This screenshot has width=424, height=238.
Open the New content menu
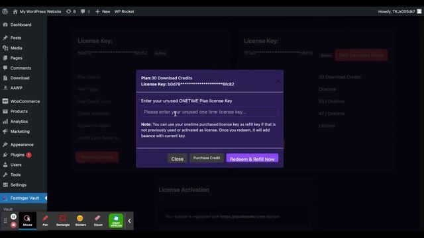[x=103, y=12]
